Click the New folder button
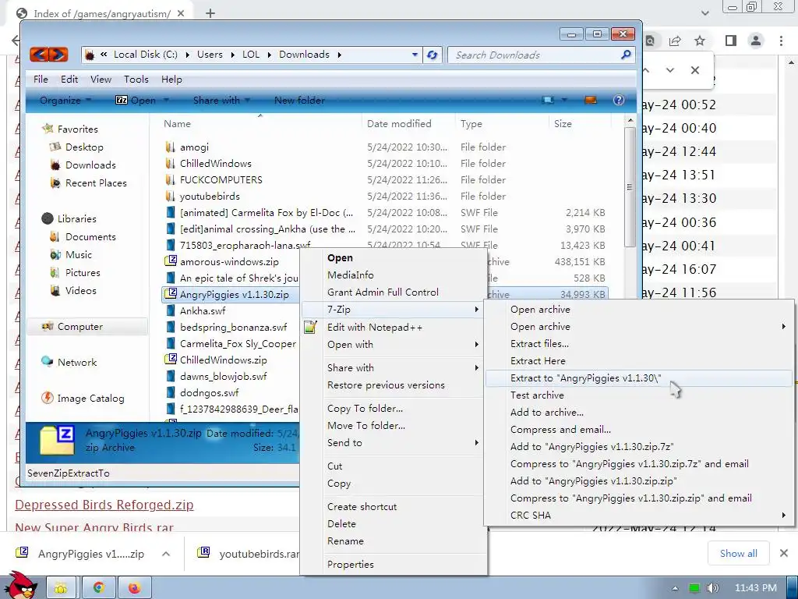Image resolution: width=798 pixels, height=599 pixels. click(299, 101)
